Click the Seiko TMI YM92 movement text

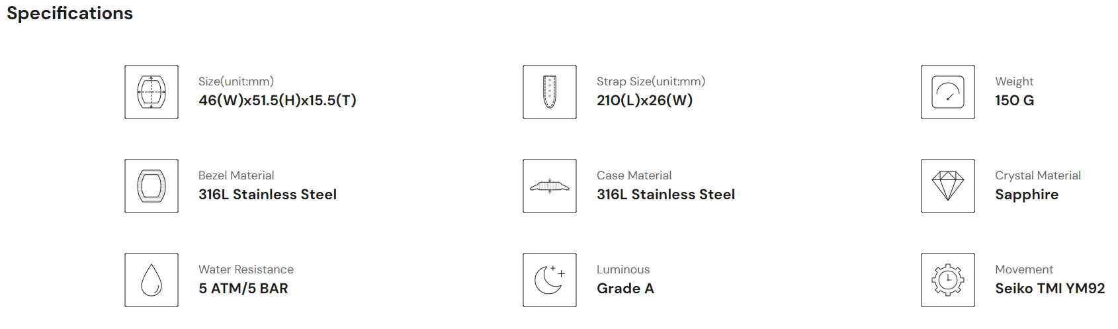click(x=1050, y=289)
